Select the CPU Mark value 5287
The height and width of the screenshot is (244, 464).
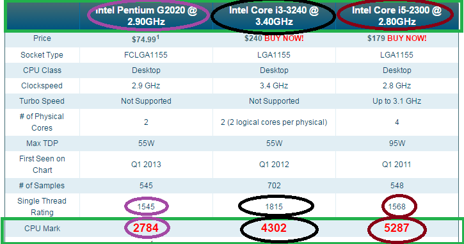(x=397, y=228)
